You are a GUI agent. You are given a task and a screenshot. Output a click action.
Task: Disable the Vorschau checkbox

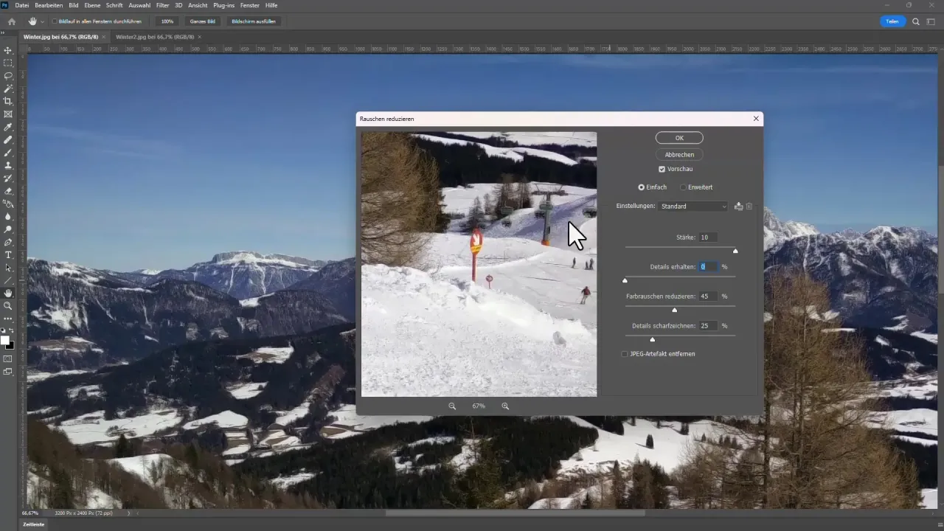pyautogui.click(x=662, y=169)
